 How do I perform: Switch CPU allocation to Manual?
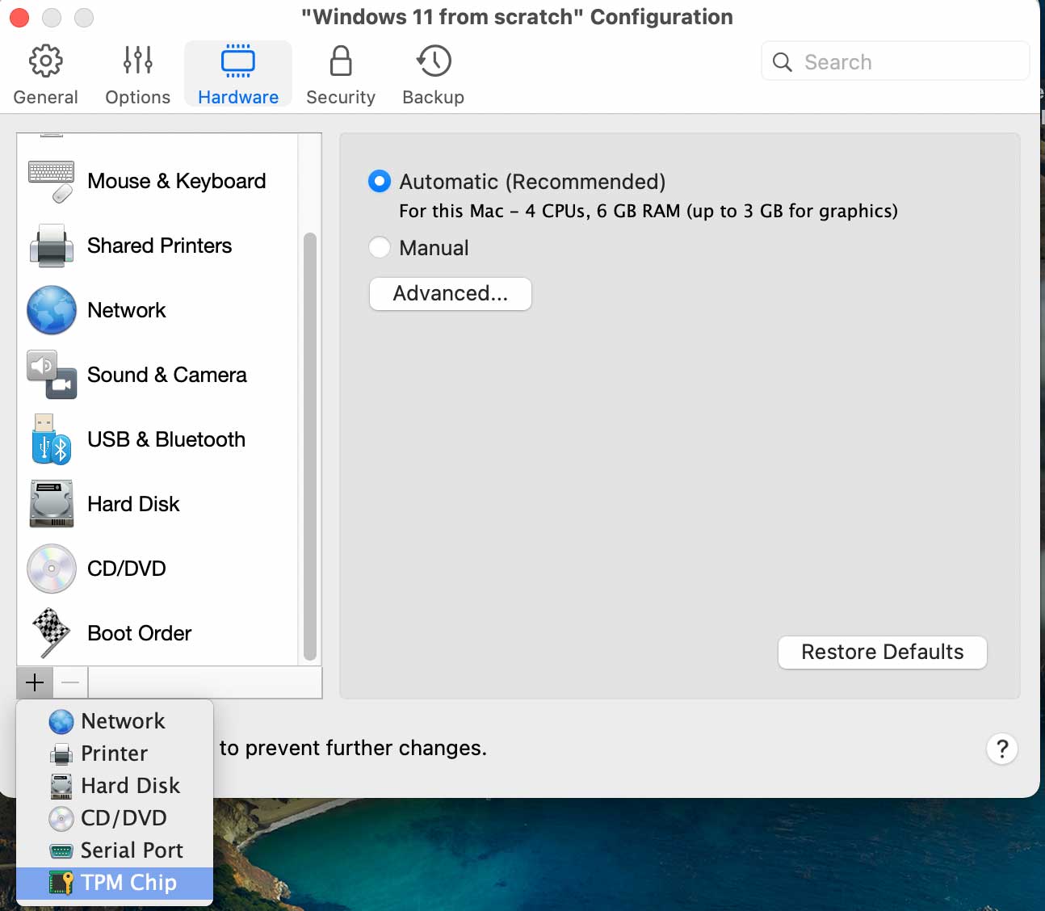pyautogui.click(x=379, y=247)
